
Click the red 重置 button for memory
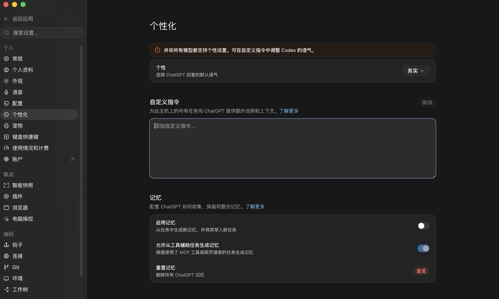421,271
